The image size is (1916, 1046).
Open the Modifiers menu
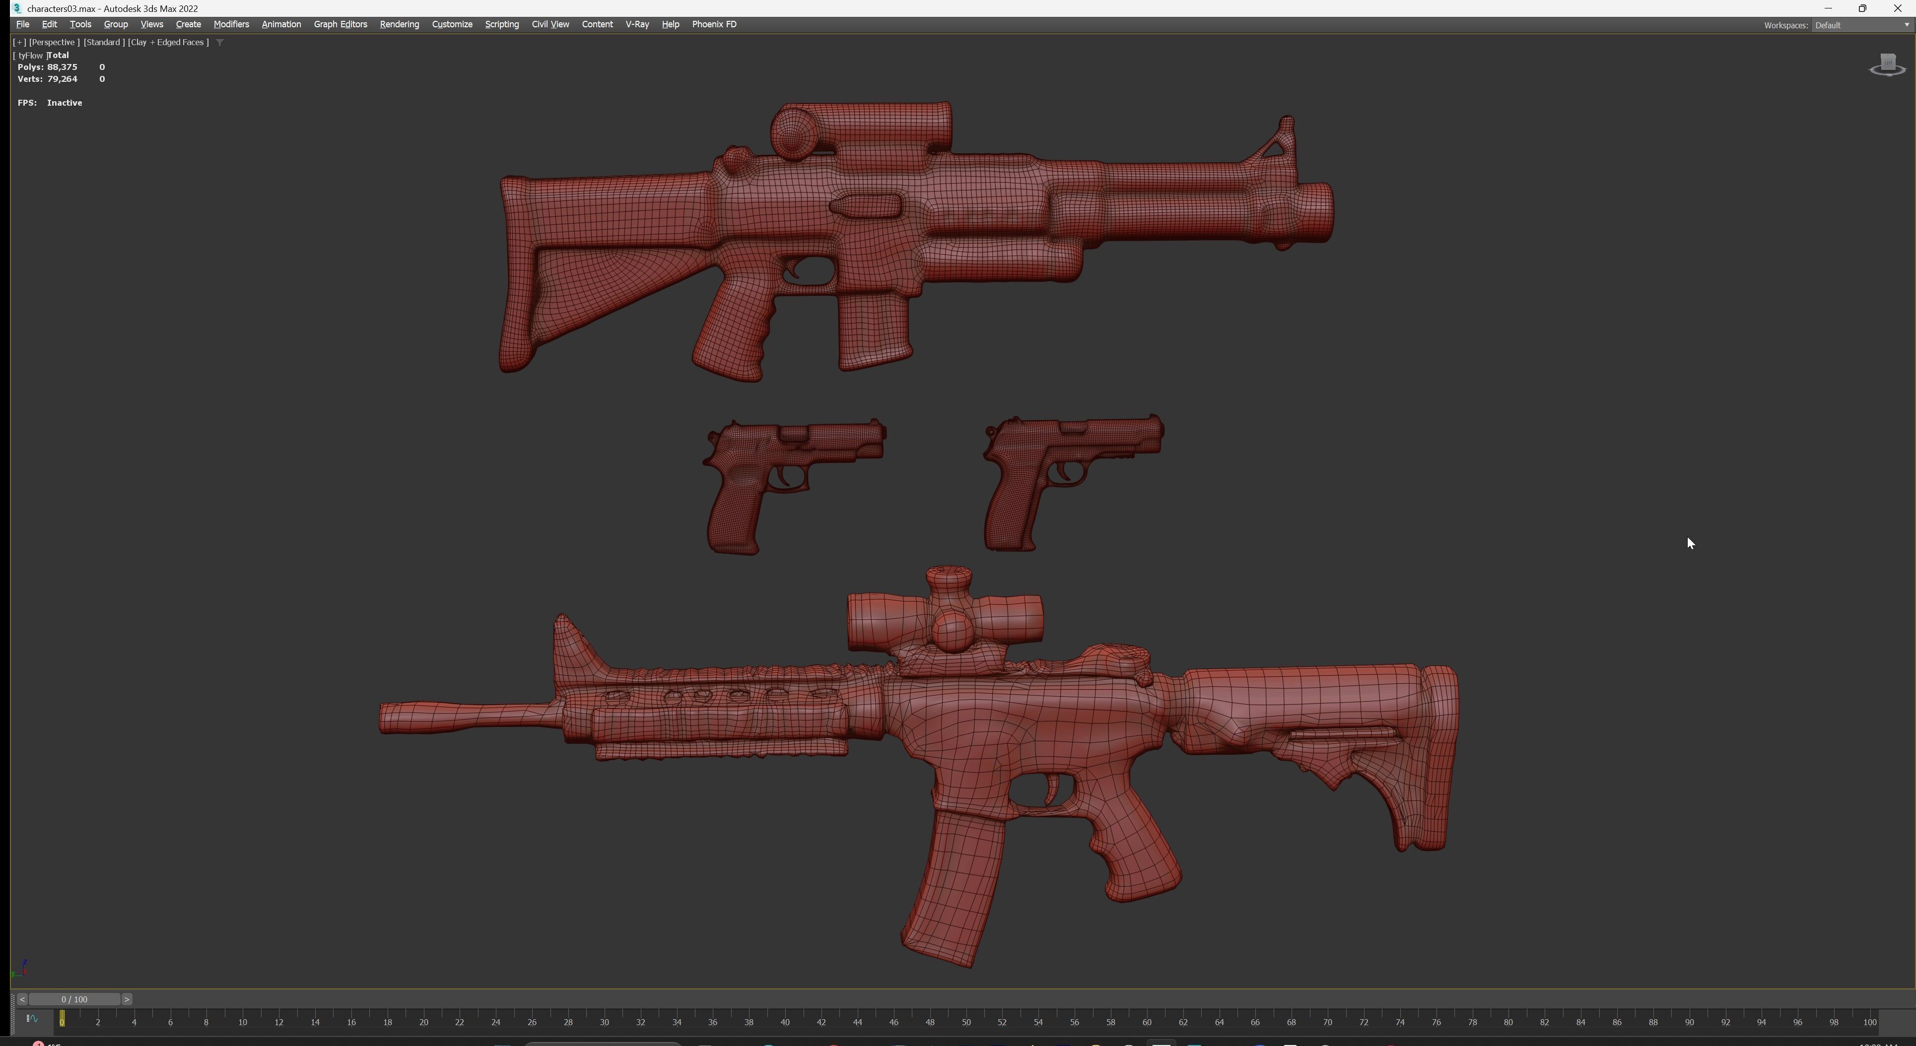tap(231, 24)
